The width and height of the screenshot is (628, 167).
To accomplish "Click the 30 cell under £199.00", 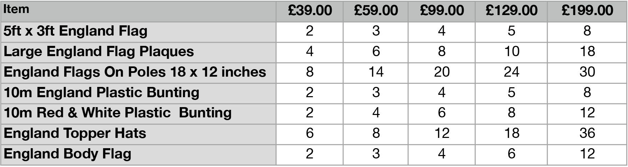I will click(587, 73).
